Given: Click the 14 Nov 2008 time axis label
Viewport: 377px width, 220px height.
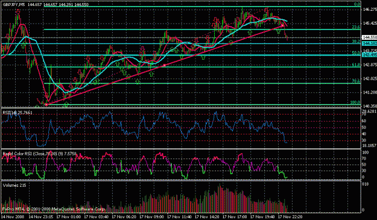Looking at the screenshot, I should (x=12, y=216).
